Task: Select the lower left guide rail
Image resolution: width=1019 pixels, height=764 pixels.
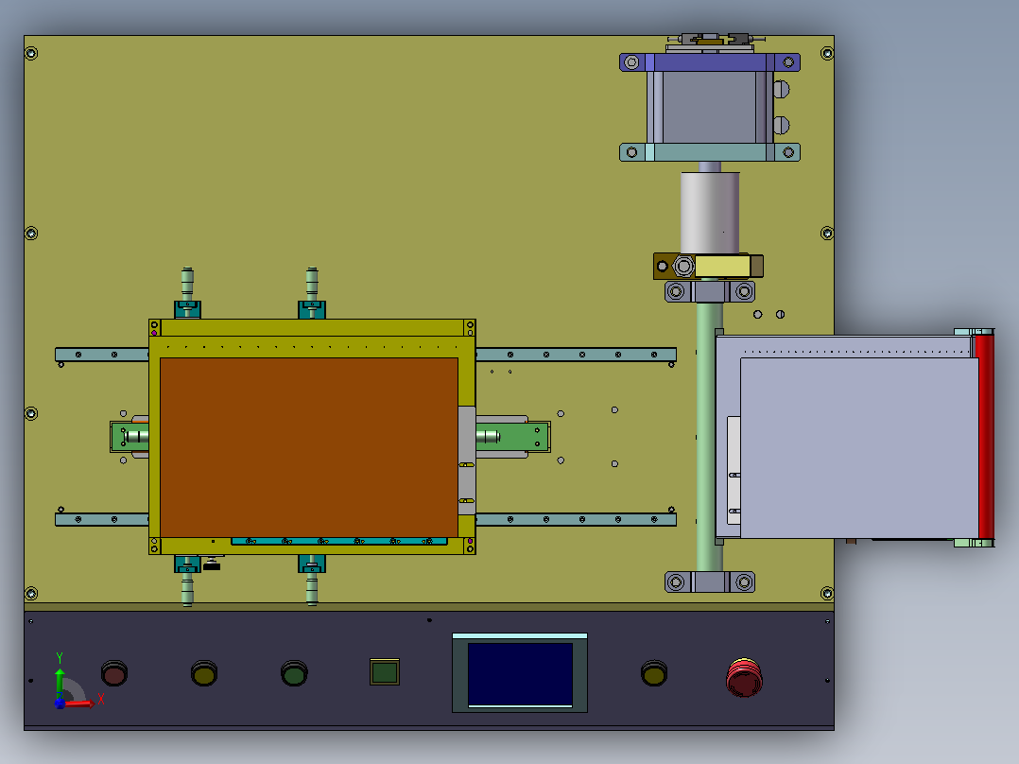Action: click(102, 519)
